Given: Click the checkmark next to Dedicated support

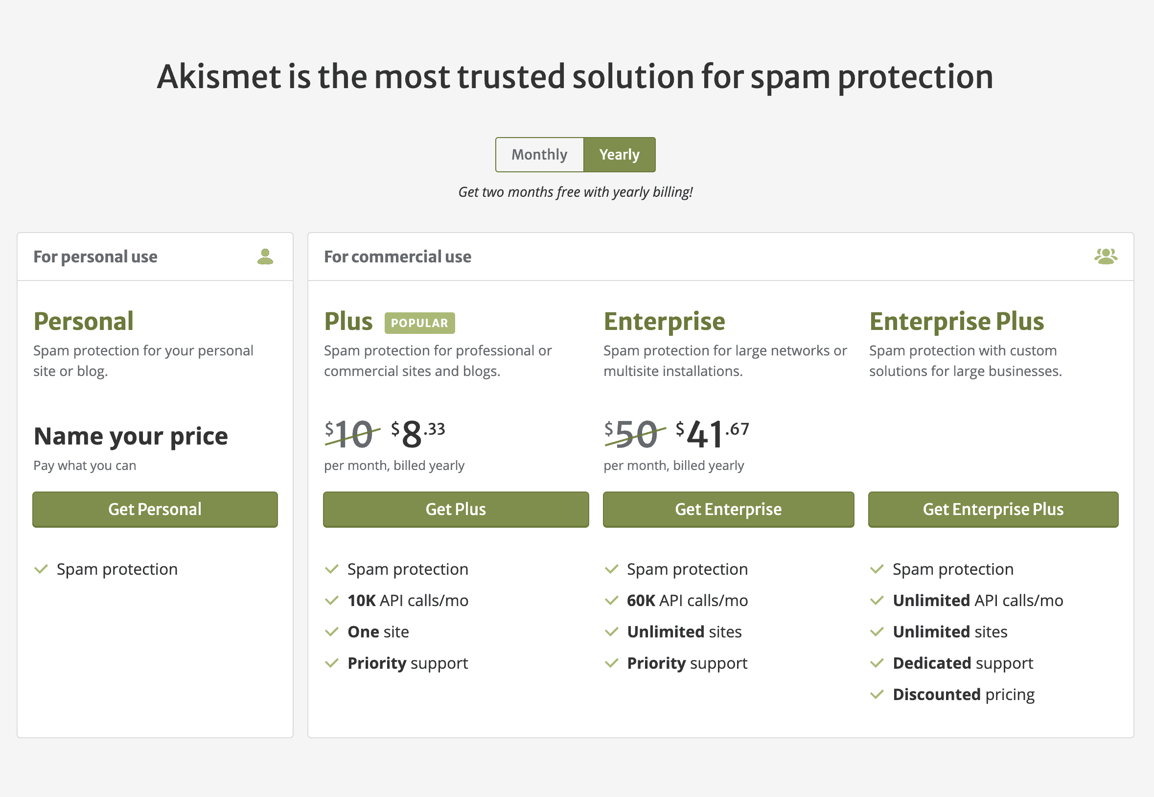Looking at the screenshot, I should [x=877, y=664].
